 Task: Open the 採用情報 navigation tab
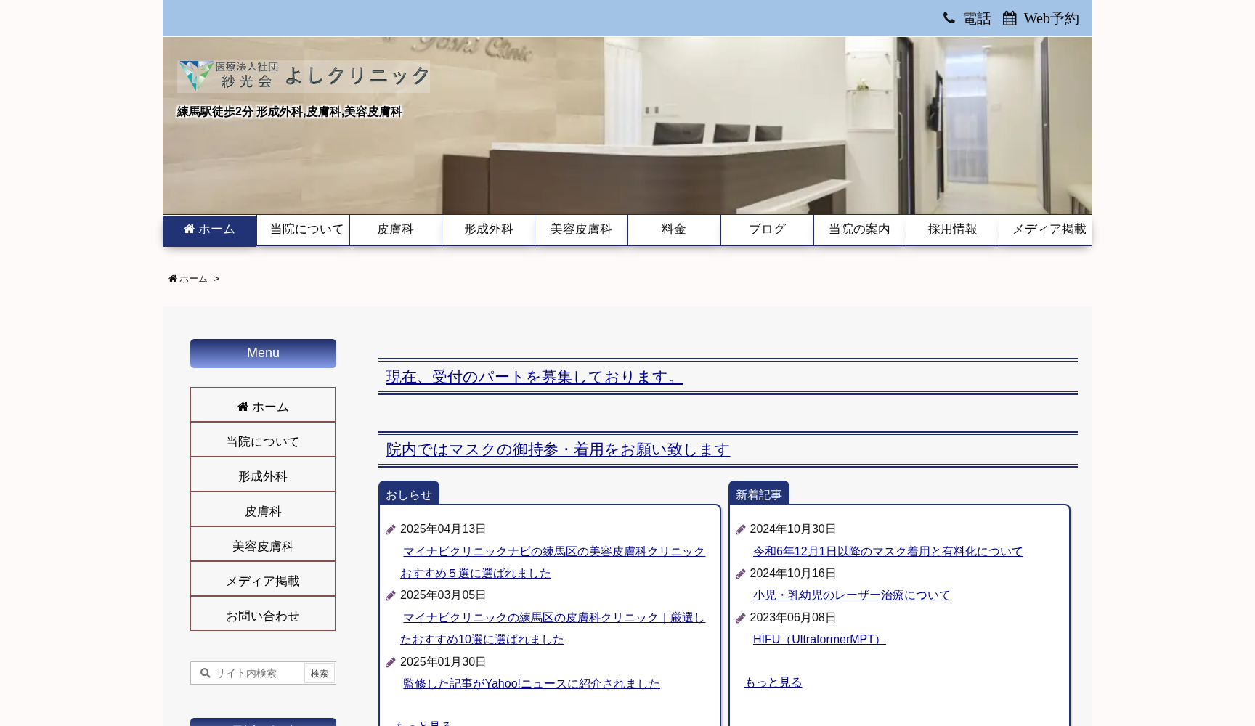pos(951,229)
